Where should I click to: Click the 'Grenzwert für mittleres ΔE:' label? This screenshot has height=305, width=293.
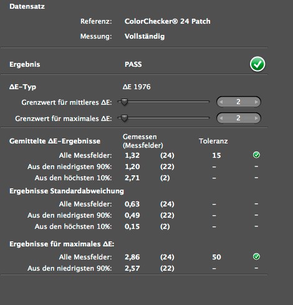tap(67, 102)
